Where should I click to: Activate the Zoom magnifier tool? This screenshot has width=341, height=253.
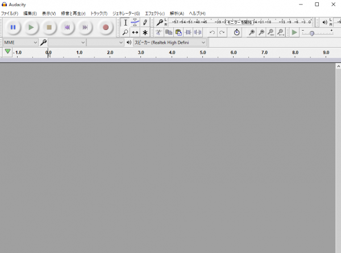pyautogui.click(x=126, y=32)
